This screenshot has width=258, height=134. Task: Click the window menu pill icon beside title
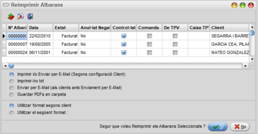point(6,5)
